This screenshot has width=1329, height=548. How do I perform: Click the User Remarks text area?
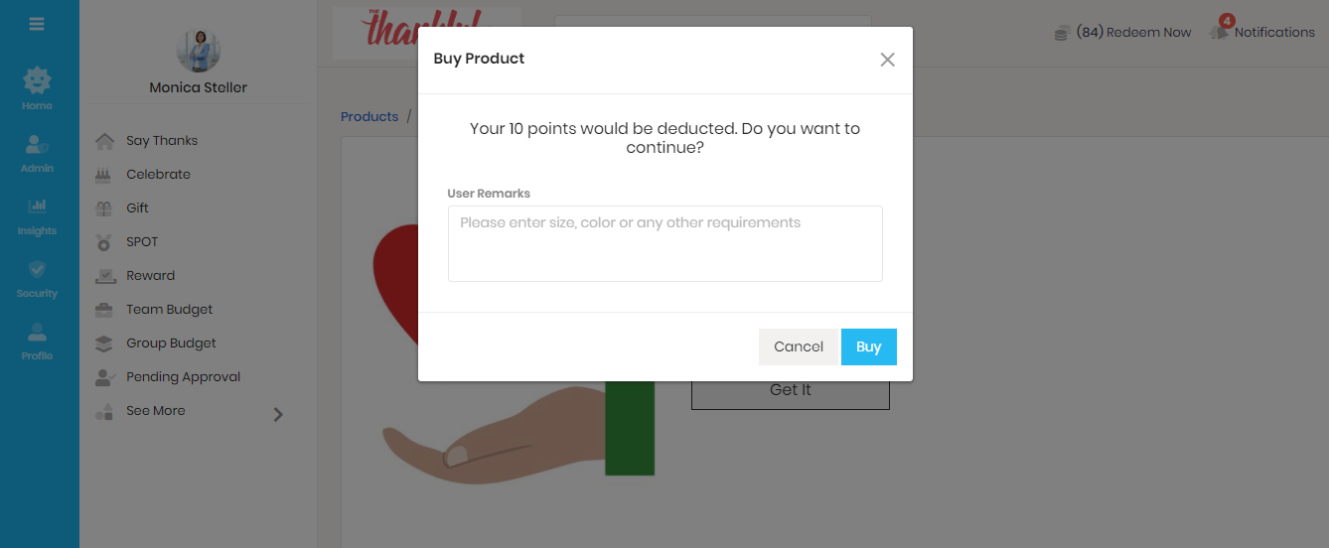pyautogui.click(x=664, y=244)
